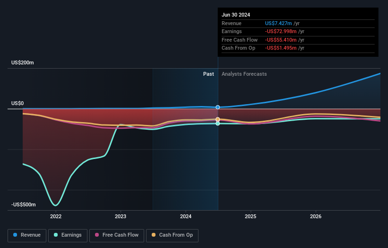Click the Analysts Forecasts label

pyautogui.click(x=244, y=74)
